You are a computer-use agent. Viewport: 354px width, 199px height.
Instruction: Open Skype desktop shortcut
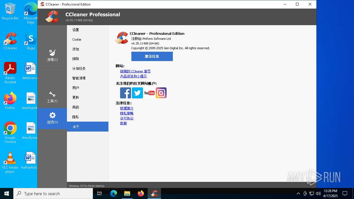click(31, 41)
